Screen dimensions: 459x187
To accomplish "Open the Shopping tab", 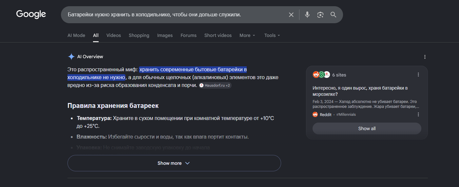I will 139,35.
